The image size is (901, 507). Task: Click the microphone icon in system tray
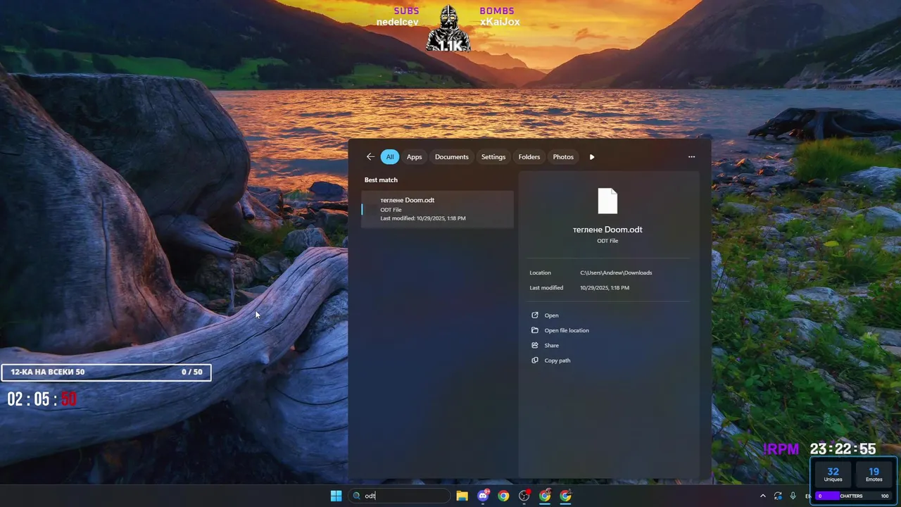pyautogui.click(x=793, y=496)
